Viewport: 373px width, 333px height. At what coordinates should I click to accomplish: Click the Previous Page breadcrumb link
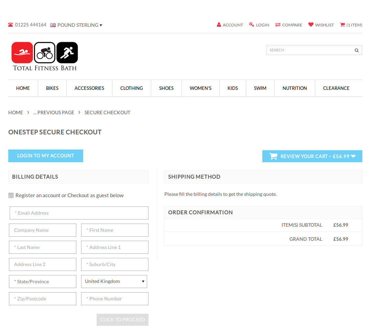(54, 112)
